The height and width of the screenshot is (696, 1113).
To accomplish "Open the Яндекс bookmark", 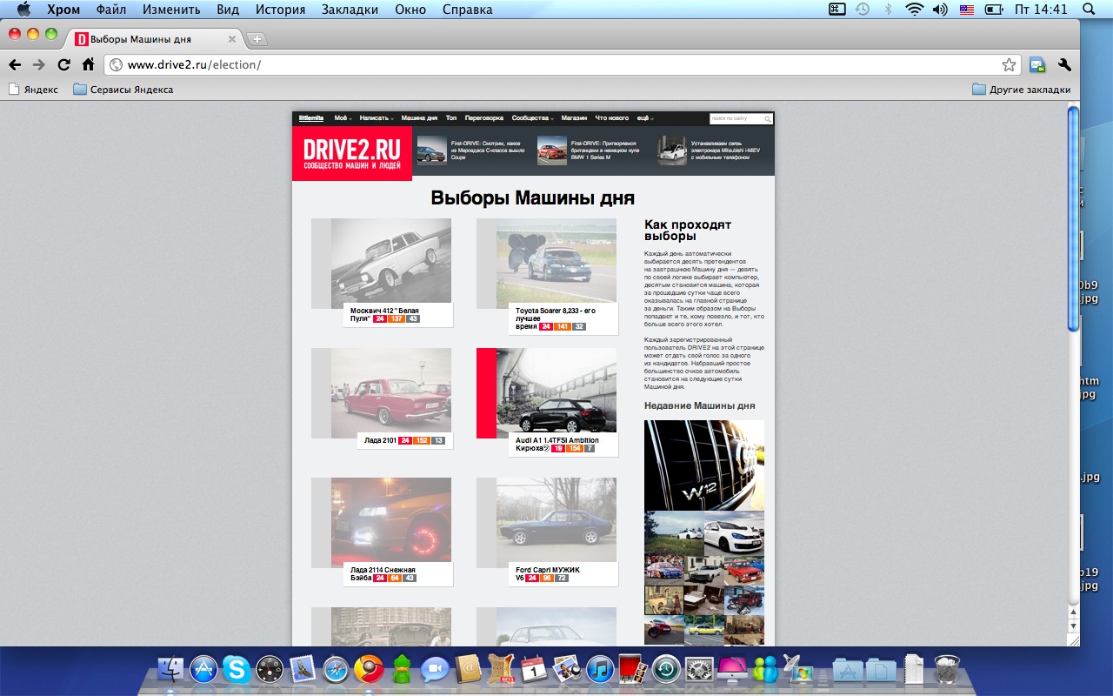I will click(33, 90).
